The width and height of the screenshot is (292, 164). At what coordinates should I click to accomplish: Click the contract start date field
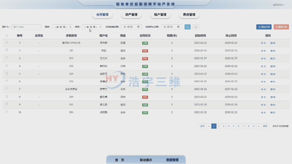pyautogui.click(x=131, y=27)
